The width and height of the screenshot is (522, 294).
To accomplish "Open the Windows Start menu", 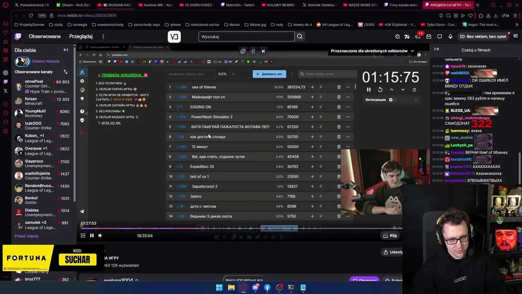I will click(219, 287).
